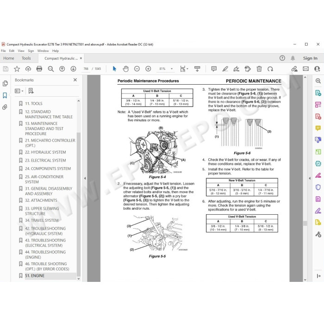Toggle scrolling read mode icon
The width and height of the screenshot is (324, 324).
pos(197,69)
